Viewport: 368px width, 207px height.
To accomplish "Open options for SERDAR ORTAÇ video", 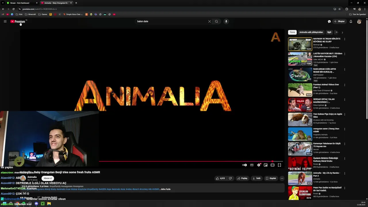I will 345,100.
